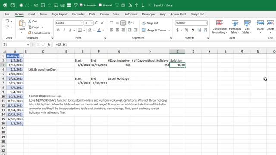Click the Merge & Center button
The image size is (276, 155).
tap(154, 30)
